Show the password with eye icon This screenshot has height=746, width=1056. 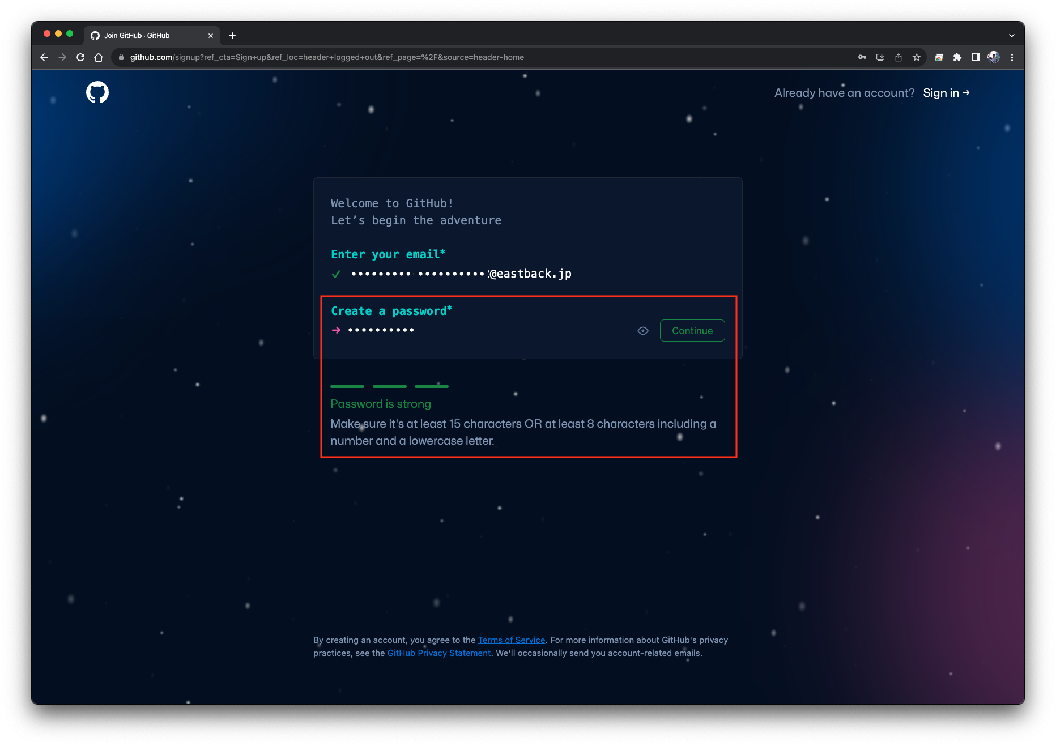click(643, 331)
